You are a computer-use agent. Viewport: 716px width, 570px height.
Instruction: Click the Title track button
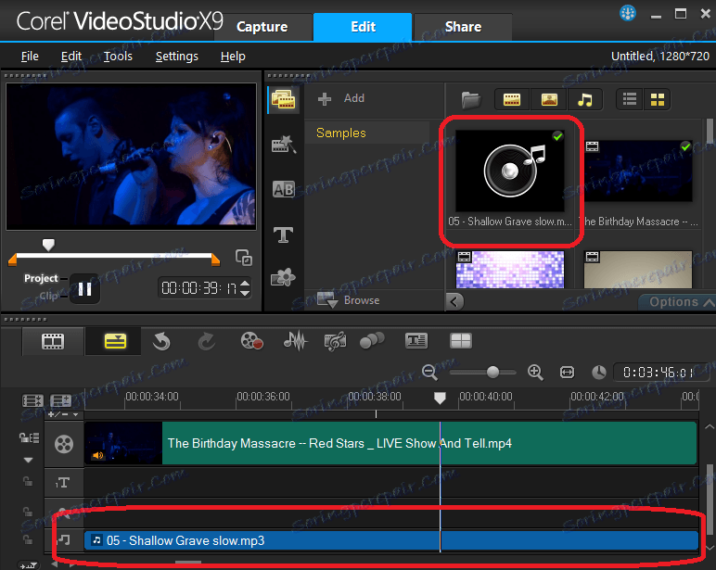point(63,482)
